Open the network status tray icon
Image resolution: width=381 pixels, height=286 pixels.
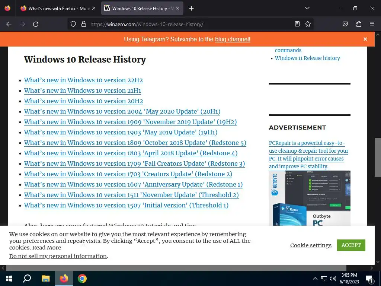(324, 279)
